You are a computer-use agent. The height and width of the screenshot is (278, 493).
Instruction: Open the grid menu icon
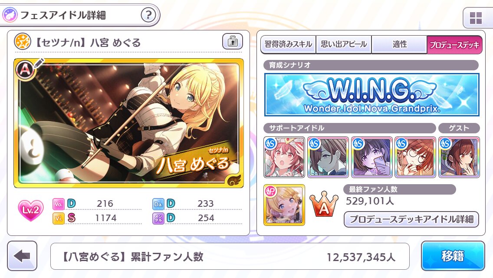click(x=476, y=18)
